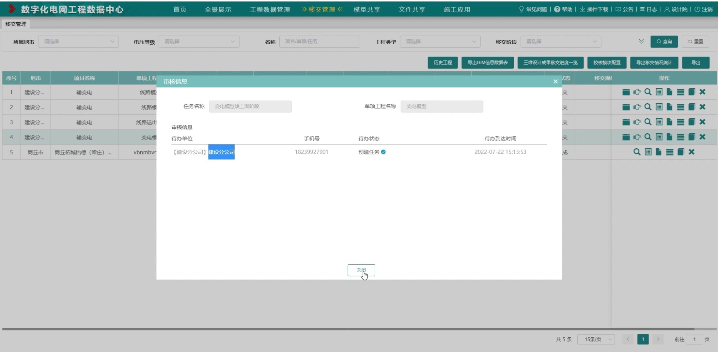
Task: Open the 工程类型 dropdown
Action: click(x=440, y=41)
